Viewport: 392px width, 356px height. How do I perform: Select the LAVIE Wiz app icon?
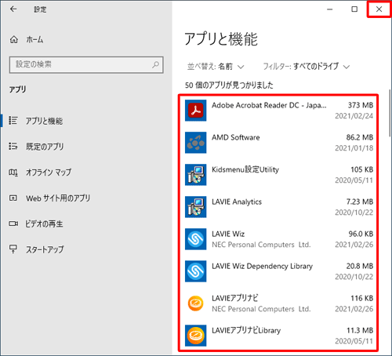click(196, 239)
